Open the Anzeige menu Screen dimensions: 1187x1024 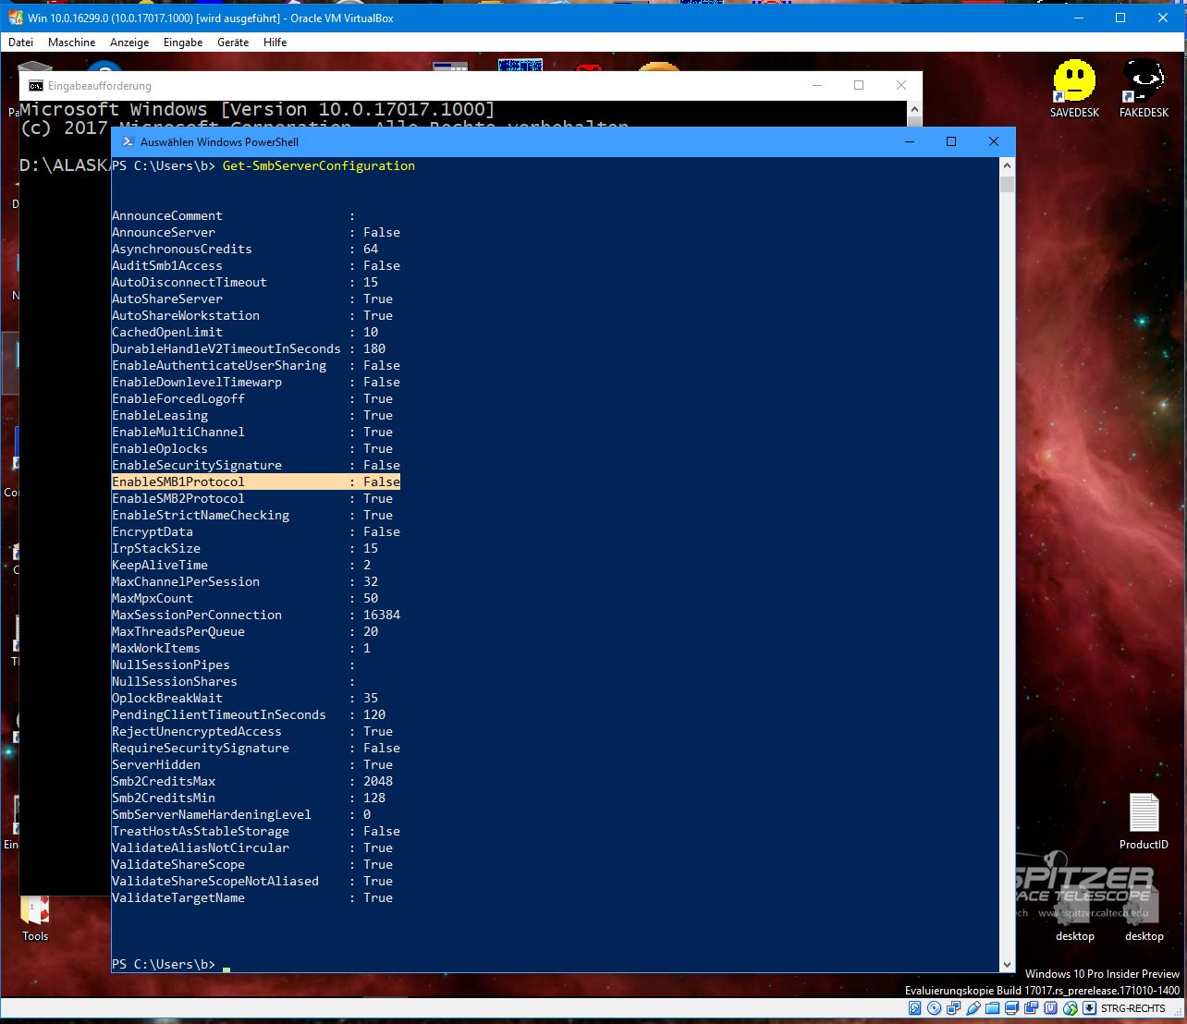[x=129, y=42]
